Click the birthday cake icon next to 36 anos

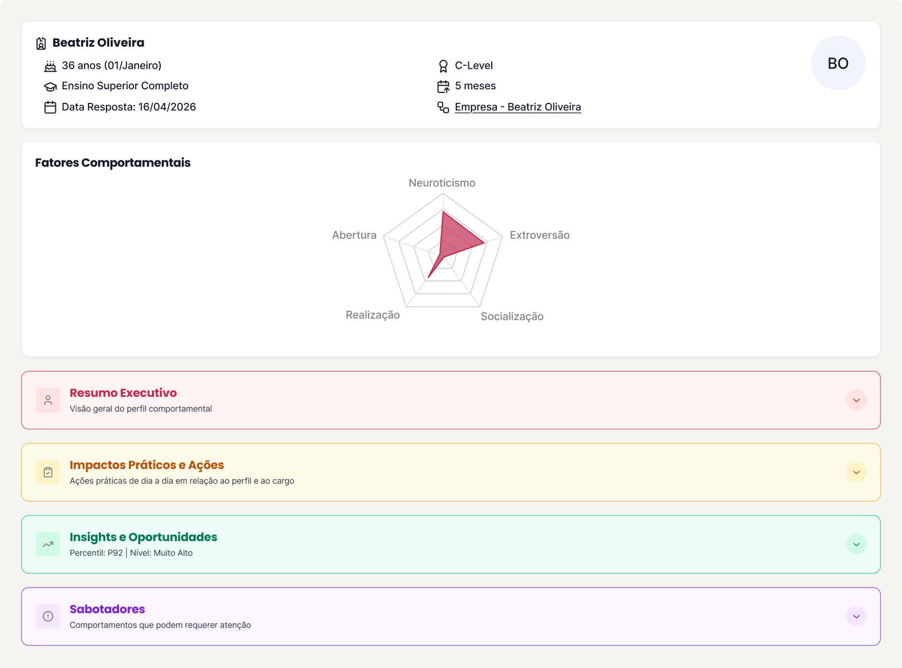(x=50, y=66)
